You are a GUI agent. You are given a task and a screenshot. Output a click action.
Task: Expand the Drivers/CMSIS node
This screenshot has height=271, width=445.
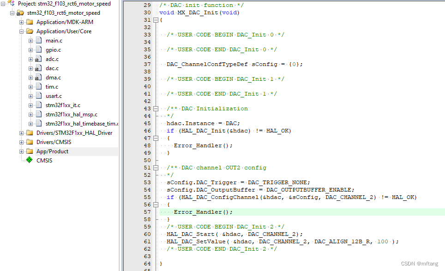21,142
